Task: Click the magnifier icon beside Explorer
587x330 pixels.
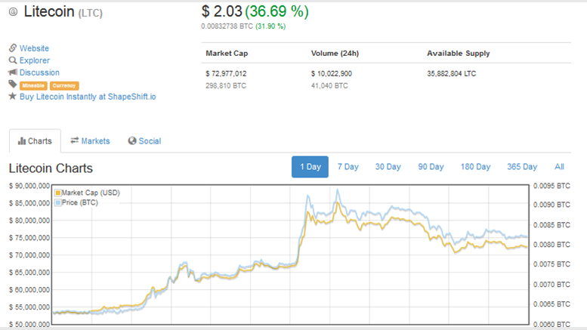Action: coord(13,60)
